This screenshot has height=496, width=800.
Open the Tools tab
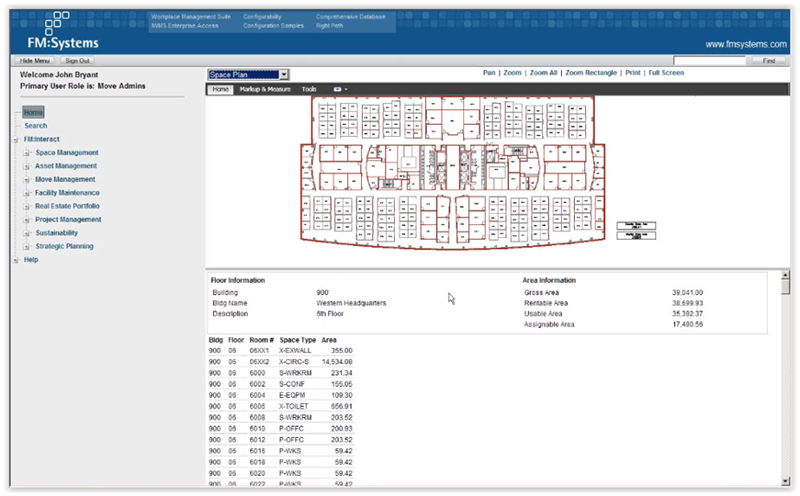pos(309,89)
